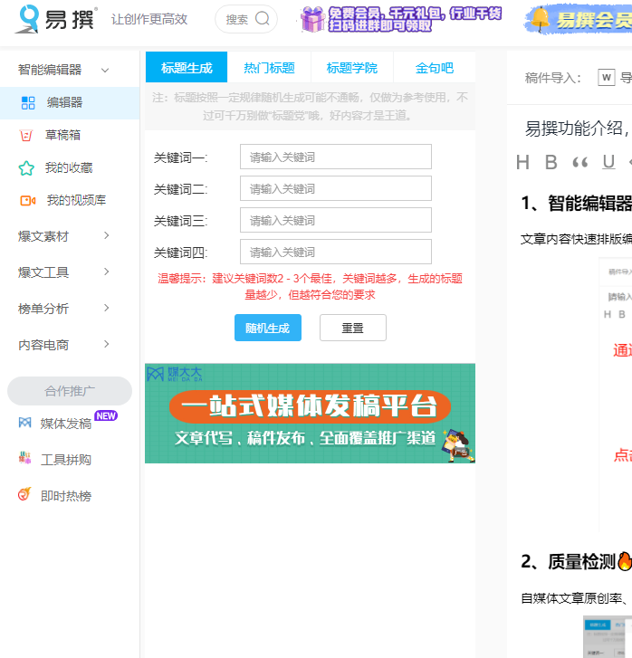Click the 合作推广 button
This screenshot has height=658, width=632.
70,391
